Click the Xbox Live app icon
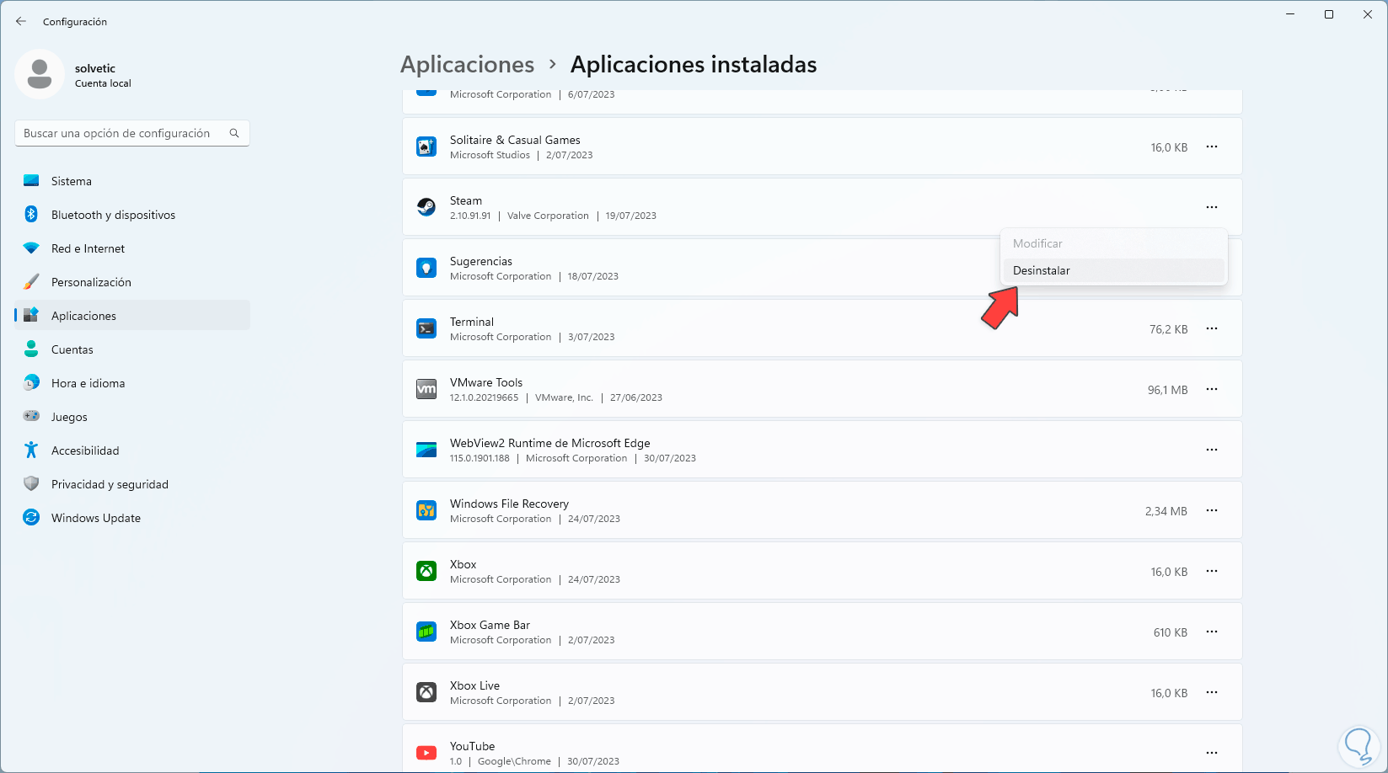Image resolution: width=1388 pixels, height=773 pixels. [x=426, y=692]
